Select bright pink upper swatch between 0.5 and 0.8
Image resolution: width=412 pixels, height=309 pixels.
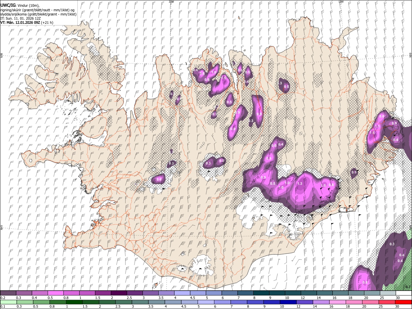[x=55, y=293]
